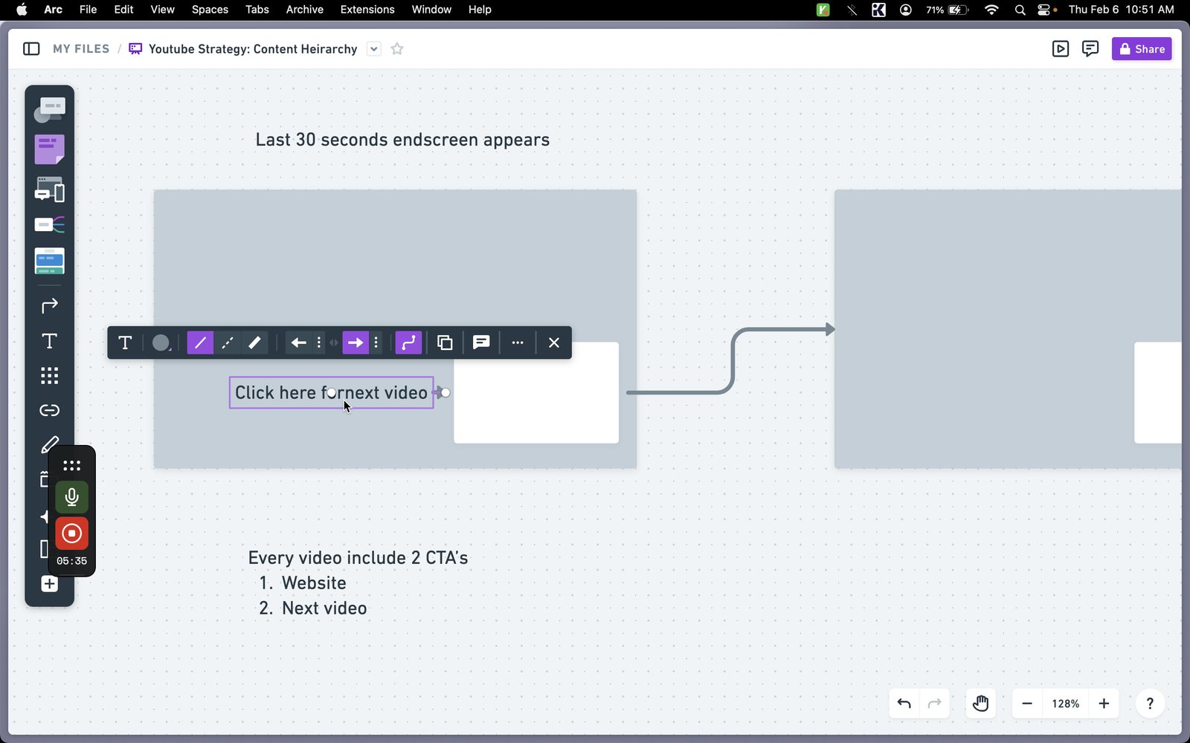
Task: Open left arrowhead options dots
Action: pyautogui.click(x=319, y=343)
